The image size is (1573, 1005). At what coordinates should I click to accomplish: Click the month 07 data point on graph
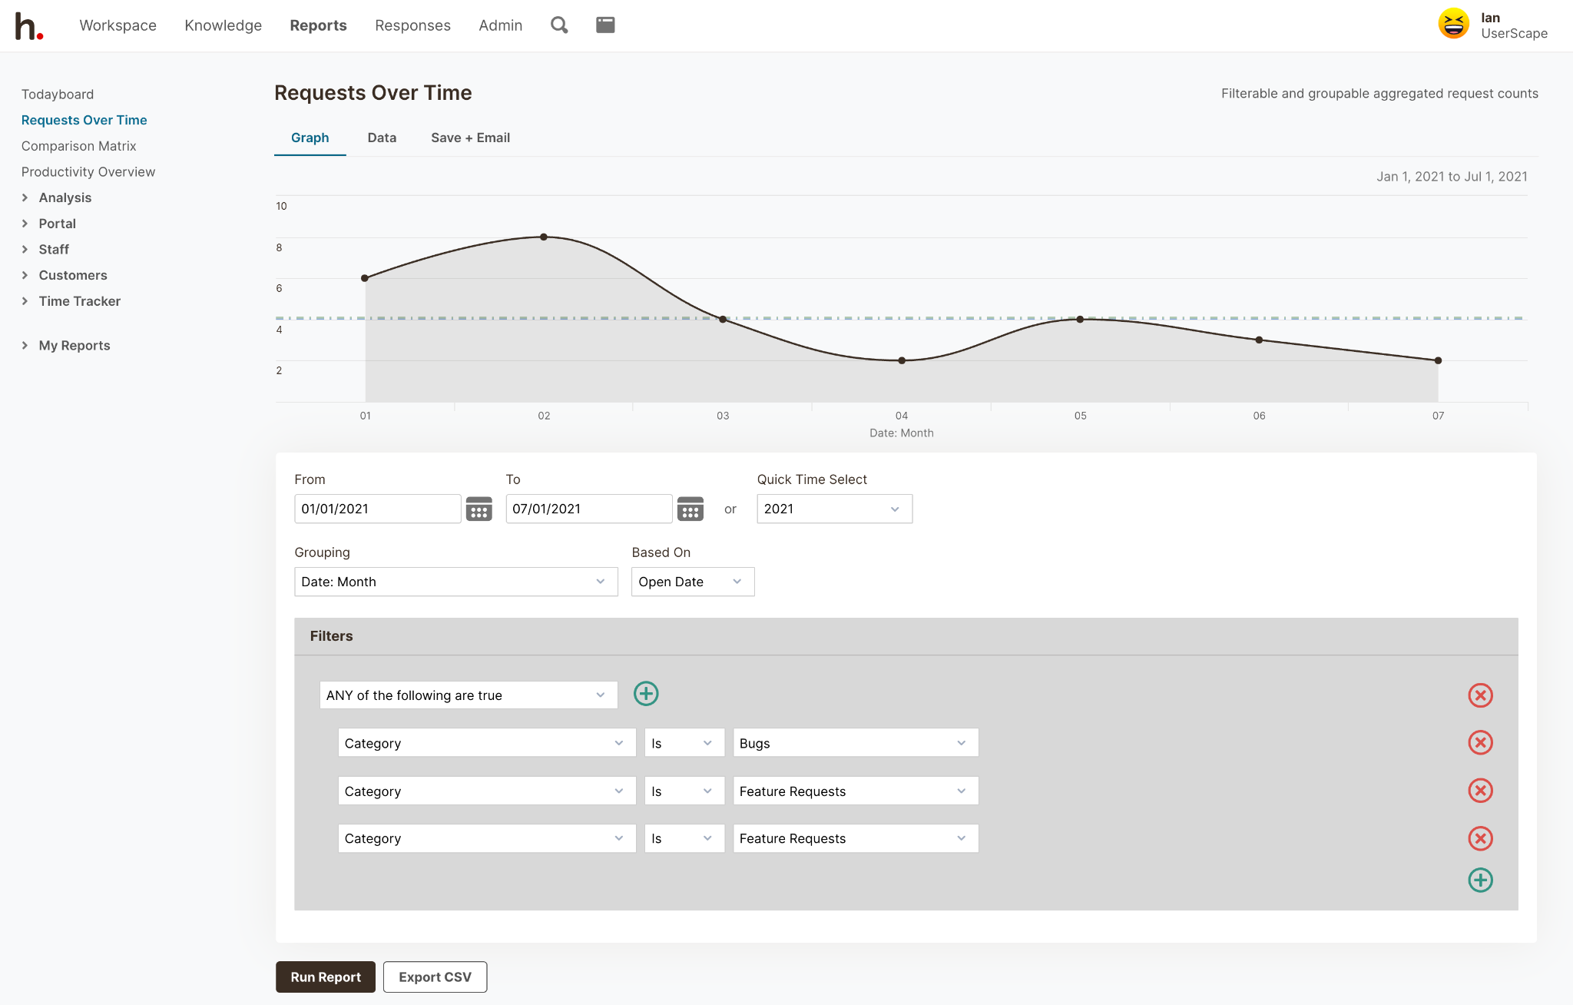pos(1438,360)
